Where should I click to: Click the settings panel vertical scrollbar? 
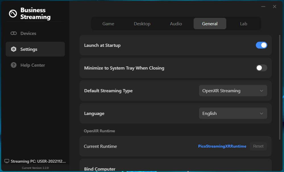280,87
